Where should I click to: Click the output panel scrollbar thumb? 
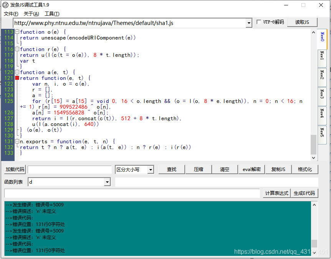coord(314,244)
